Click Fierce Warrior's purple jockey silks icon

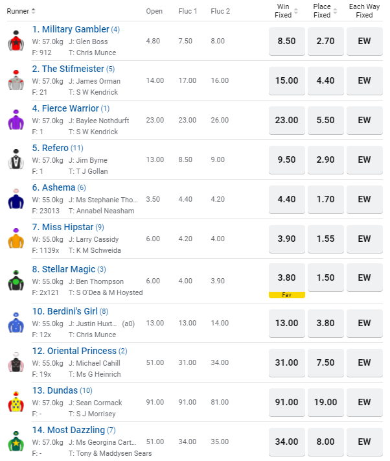16,120
